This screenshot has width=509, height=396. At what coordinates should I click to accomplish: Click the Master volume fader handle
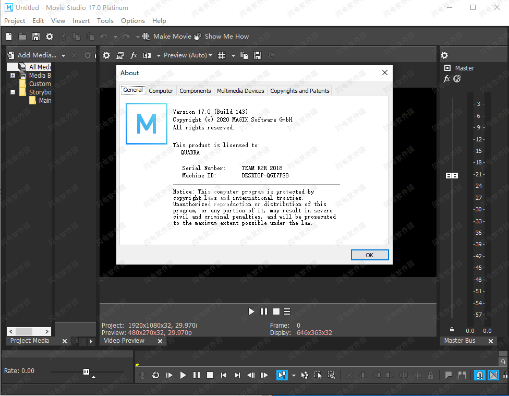(452, 175)
